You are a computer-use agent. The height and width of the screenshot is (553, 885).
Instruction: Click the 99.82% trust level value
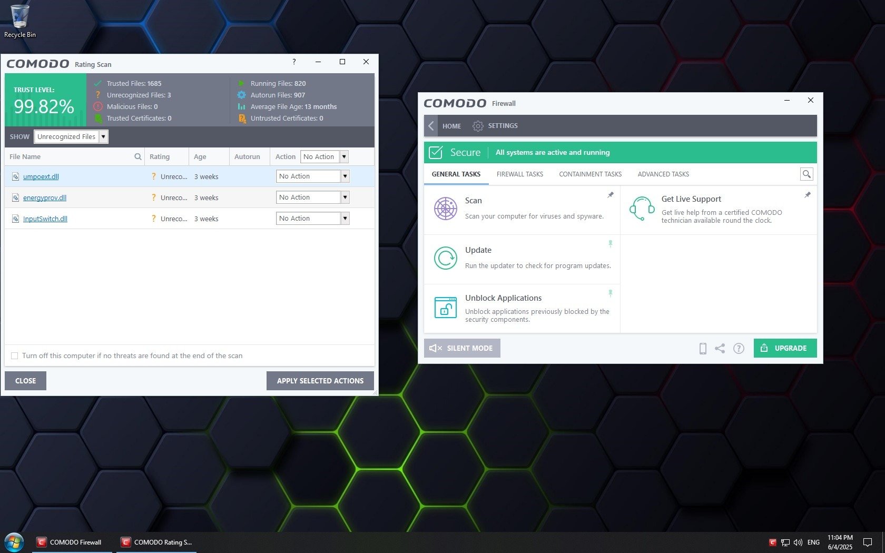pyautogui.click(x=44, y=107)
